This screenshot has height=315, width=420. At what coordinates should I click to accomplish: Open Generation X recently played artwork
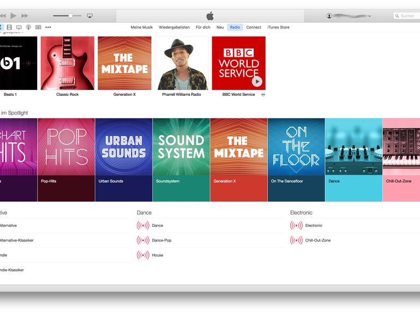coord(124,63)
